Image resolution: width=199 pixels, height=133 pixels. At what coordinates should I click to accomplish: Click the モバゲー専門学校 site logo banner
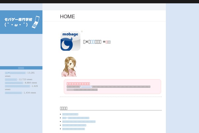click(x=21, y=22)
